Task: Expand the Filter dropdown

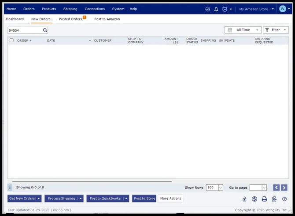Action: pyautogui.click(x=276, y=30)
